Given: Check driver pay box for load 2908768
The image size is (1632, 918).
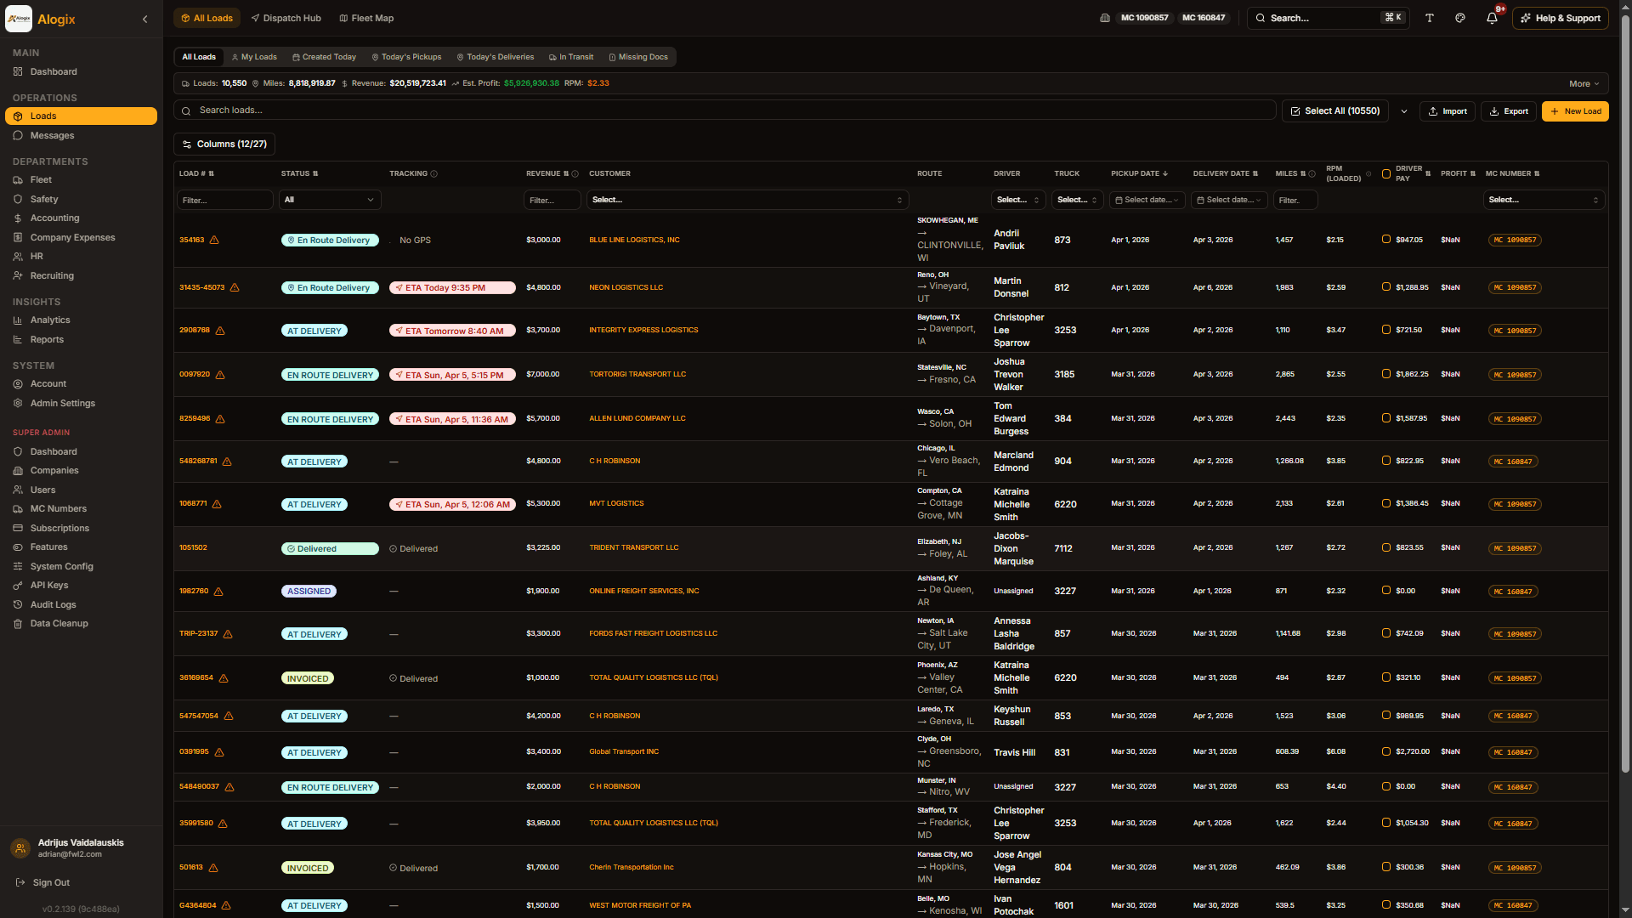Looking at the screenshot, I should (1386, 330).
